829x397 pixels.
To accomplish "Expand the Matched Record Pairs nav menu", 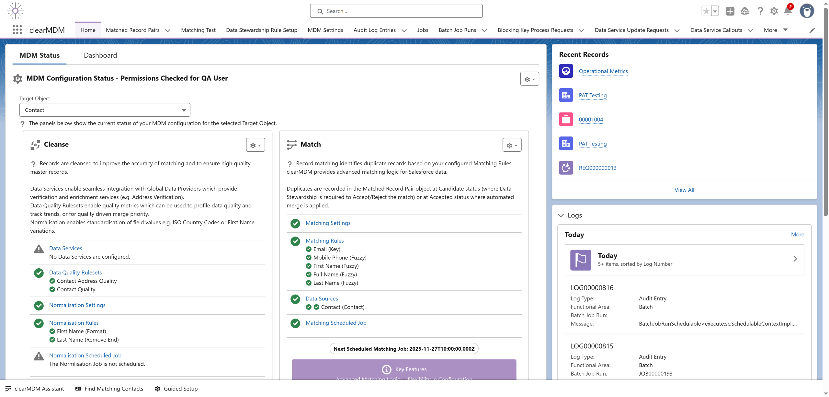I will (168, 30).
